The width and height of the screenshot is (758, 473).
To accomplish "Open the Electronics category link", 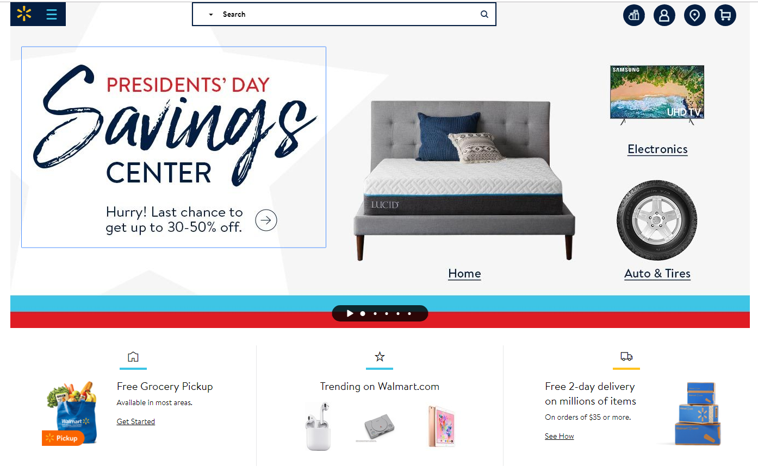I will (657, 149).
